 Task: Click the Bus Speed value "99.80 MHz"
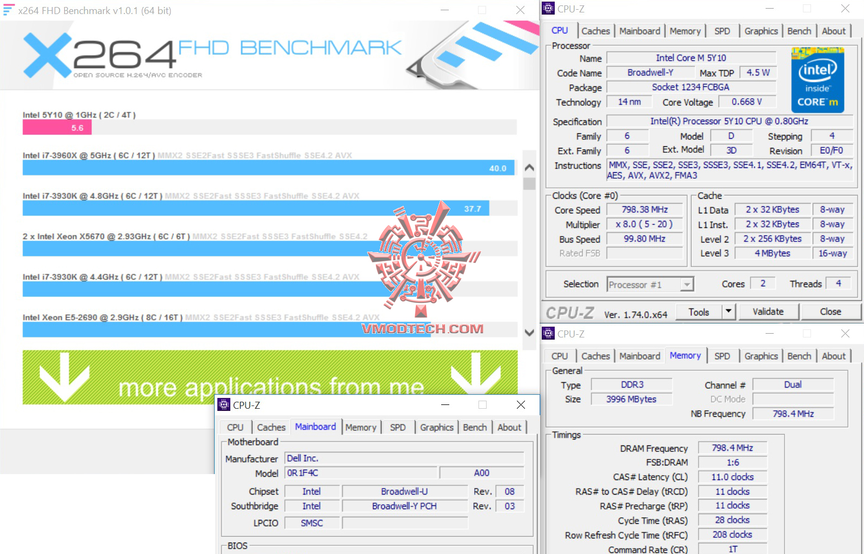644,239
